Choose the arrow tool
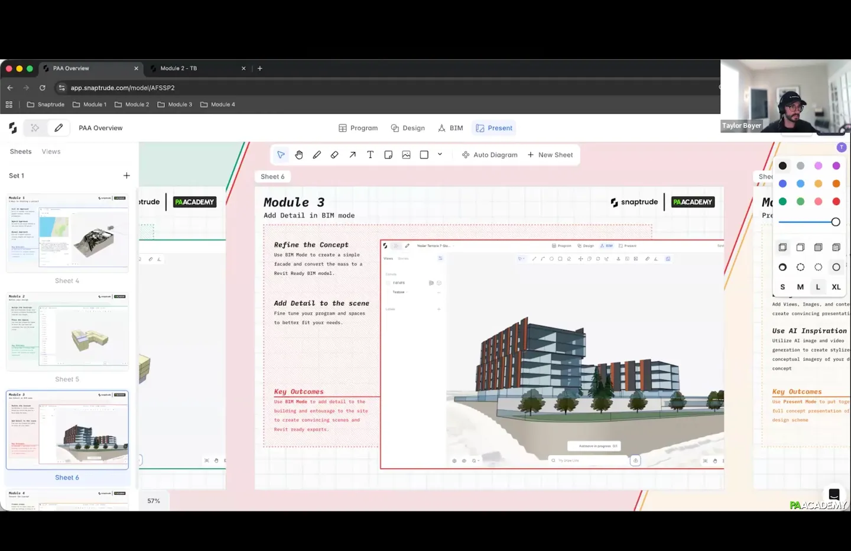Image resolution: width=851 pixels, height=551 pixels. (x=352, y=155)
